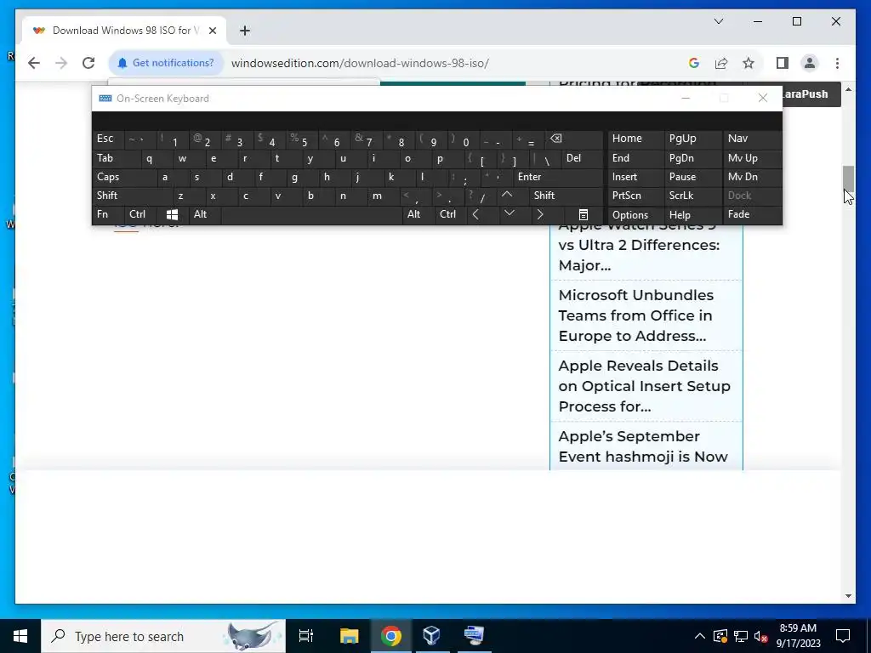Click the Google icon in address bar
The height and width of the screenshot is (653, 871).
(694, 63)
